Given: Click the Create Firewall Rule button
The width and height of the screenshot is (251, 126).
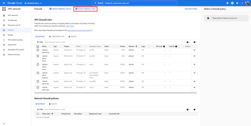Looking at the screenshot, I should tap(86, 9).
